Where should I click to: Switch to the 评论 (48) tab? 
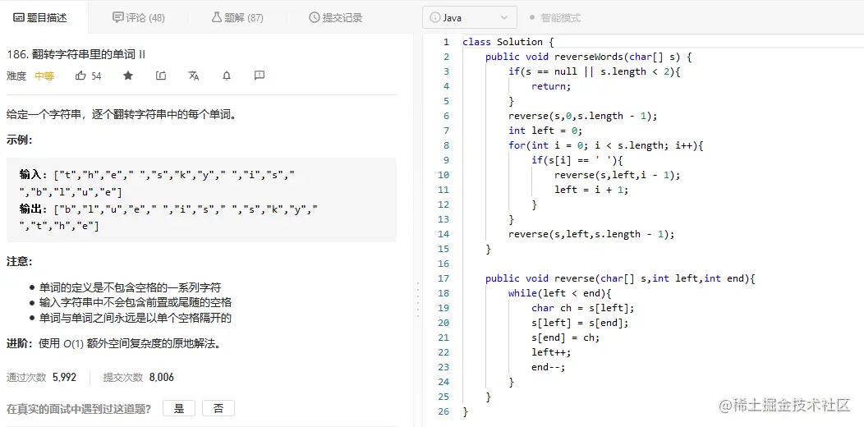[x=138, y=17]
